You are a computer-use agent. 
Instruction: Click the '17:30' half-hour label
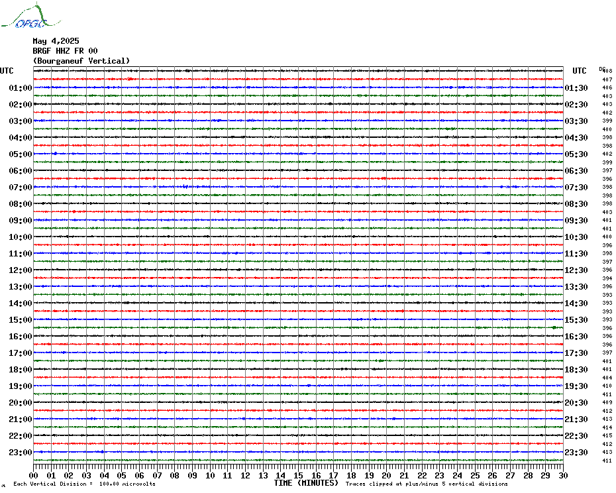tap(576, 353)
